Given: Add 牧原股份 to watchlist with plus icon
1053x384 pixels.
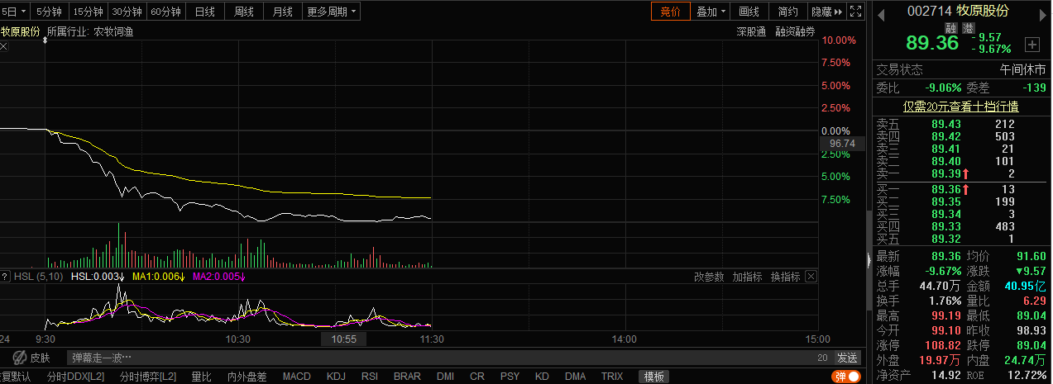Looking at the screenshot, I should [x=1031, y=45].
